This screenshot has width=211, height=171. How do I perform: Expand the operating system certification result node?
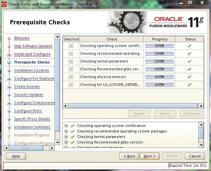[x=66, y=126]
